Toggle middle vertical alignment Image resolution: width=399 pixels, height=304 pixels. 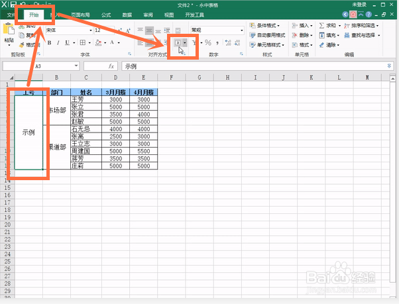(x=149, y=30)
